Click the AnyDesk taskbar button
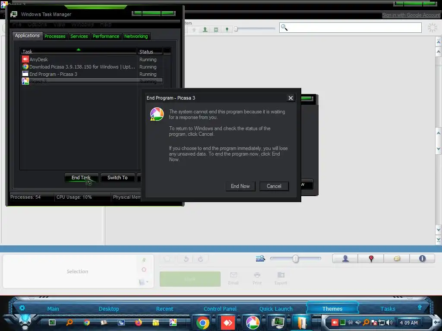 (x=228, y=322)
